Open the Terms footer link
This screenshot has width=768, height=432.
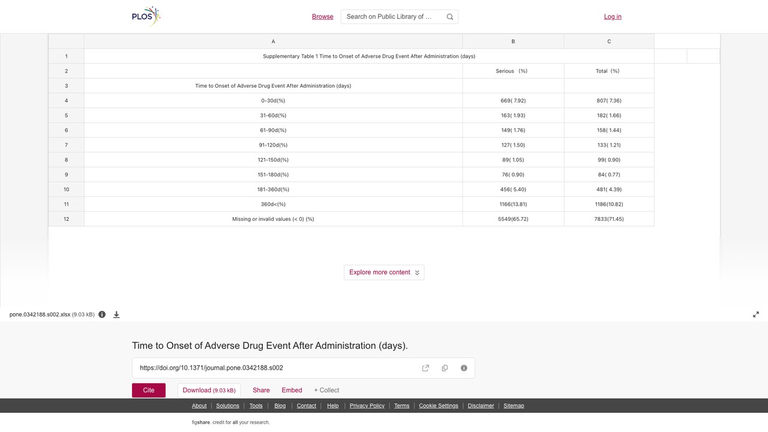pyautogui.click(x=402, y=406)
